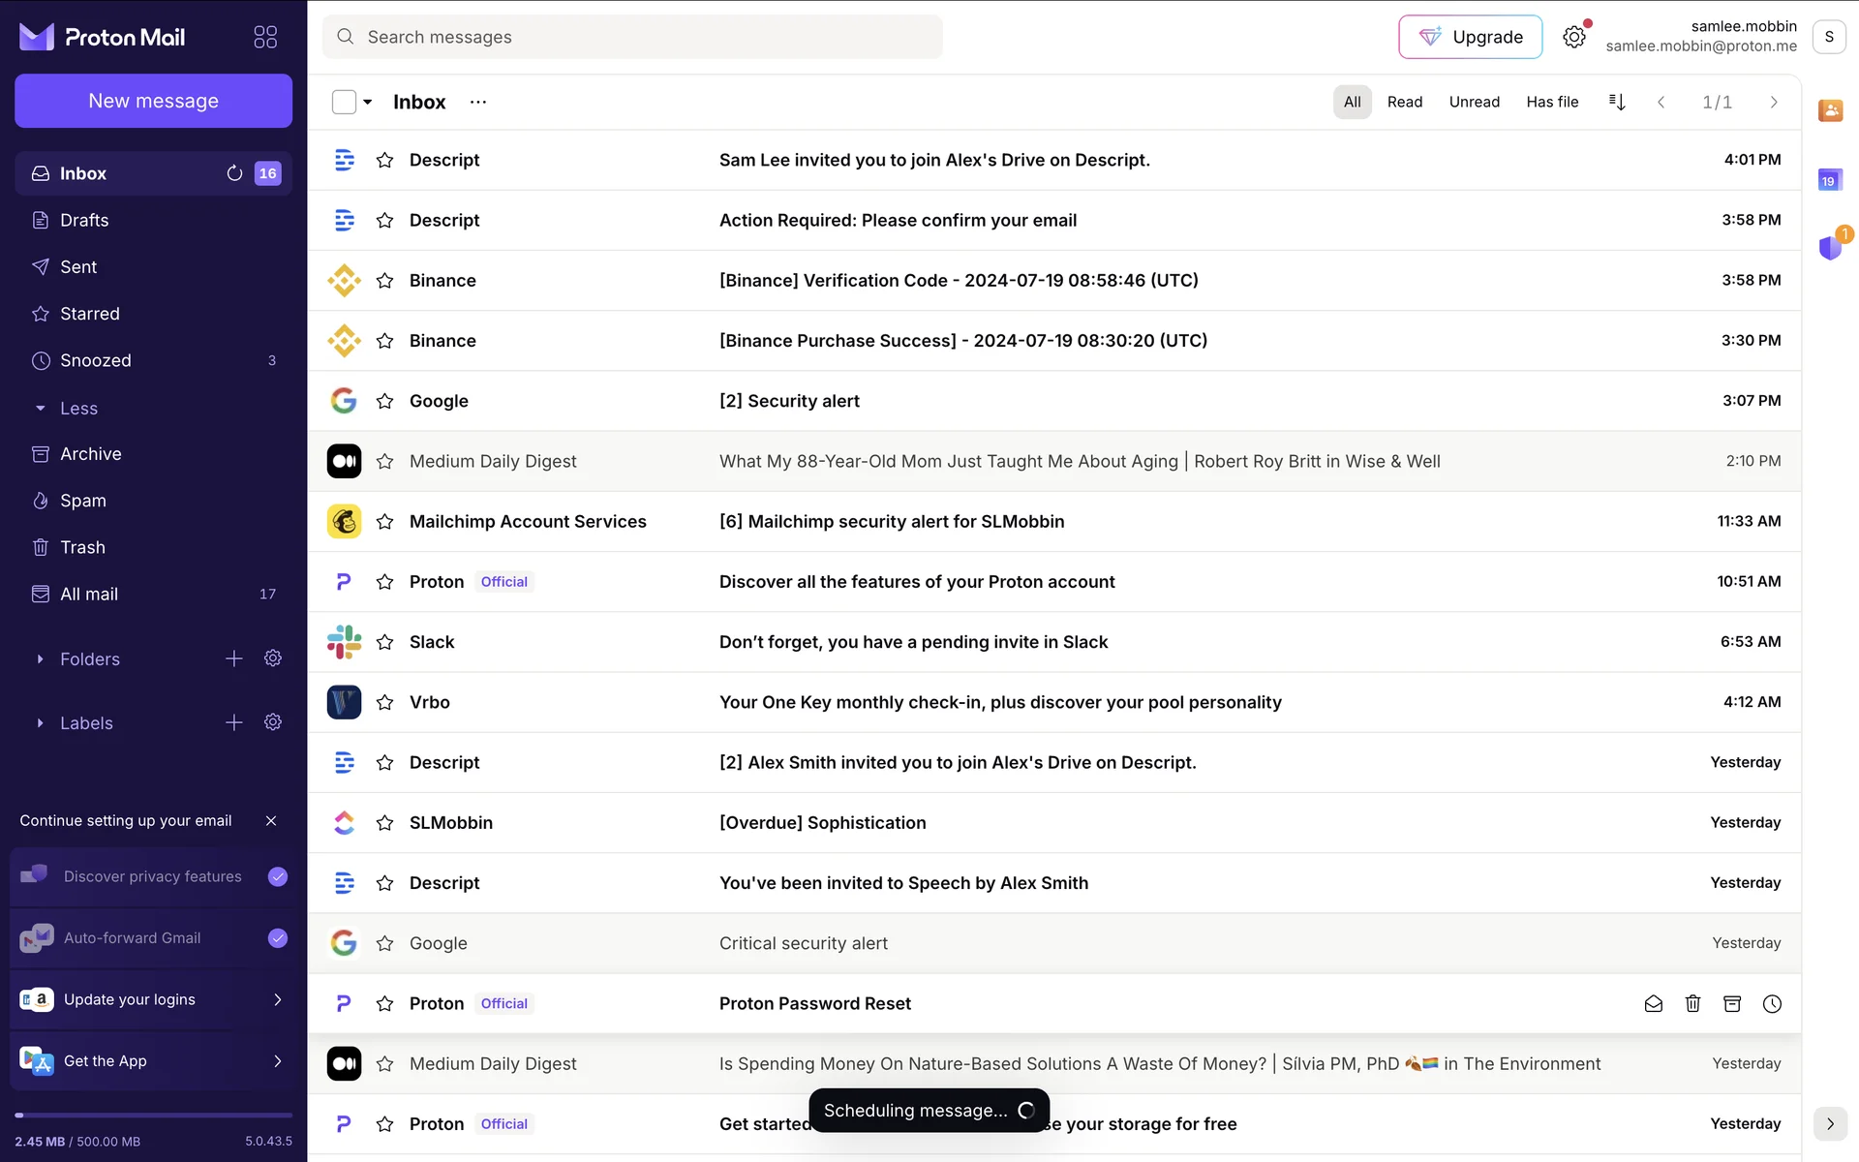The height and width of the screenshot is (1162, 1859).
Task: Click the settings gear in top bar
Action: point(1574,37)
